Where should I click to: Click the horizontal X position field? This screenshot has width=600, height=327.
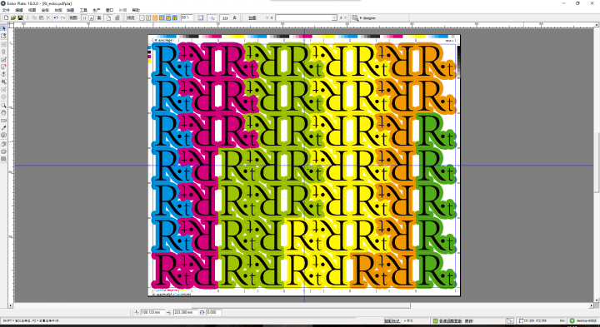pos(153,313)
